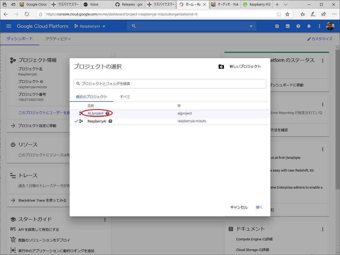This screenshot has height=255, width=340.
Task: Click the project icon beside AIJproject
Action: click(x=81, y=113)
